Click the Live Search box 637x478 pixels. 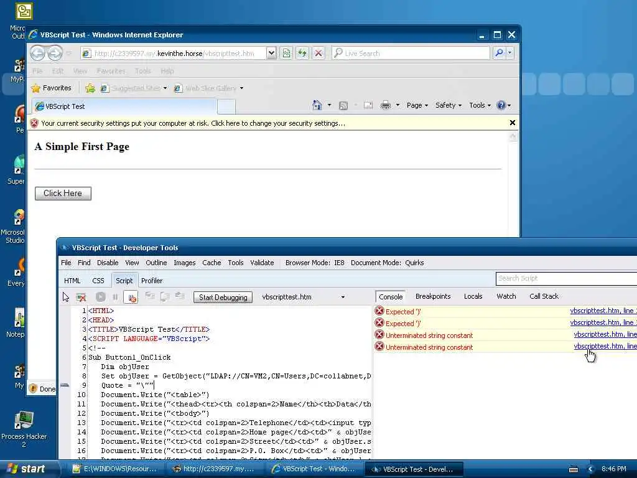point(411,54)
